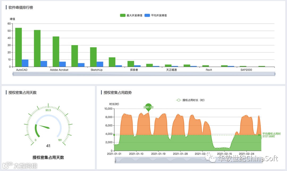Click the 软件峰值排行榜 panel title
This screenshot has width=287, height=171.
21,7
